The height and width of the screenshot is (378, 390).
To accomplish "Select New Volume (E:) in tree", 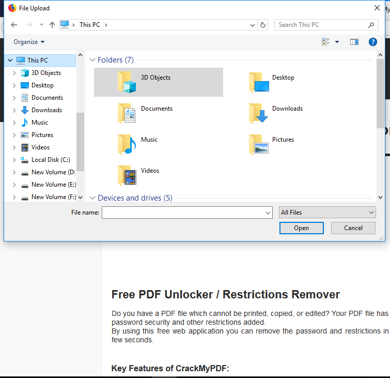I will click(54, 185).
